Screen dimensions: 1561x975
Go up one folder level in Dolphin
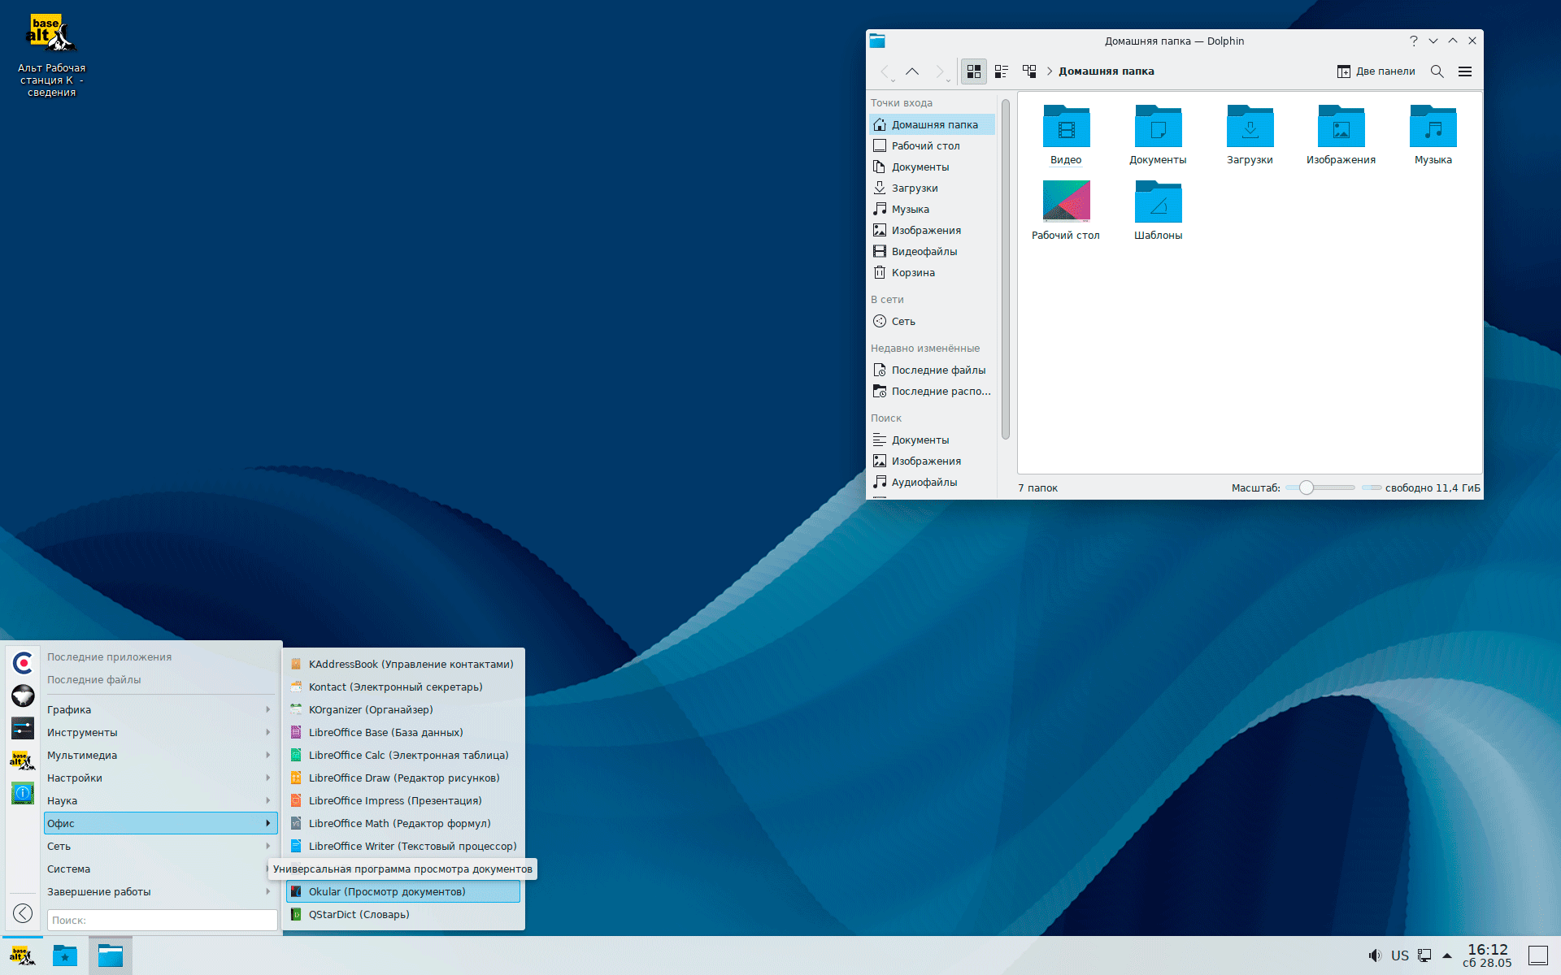(x=912, y=71)
